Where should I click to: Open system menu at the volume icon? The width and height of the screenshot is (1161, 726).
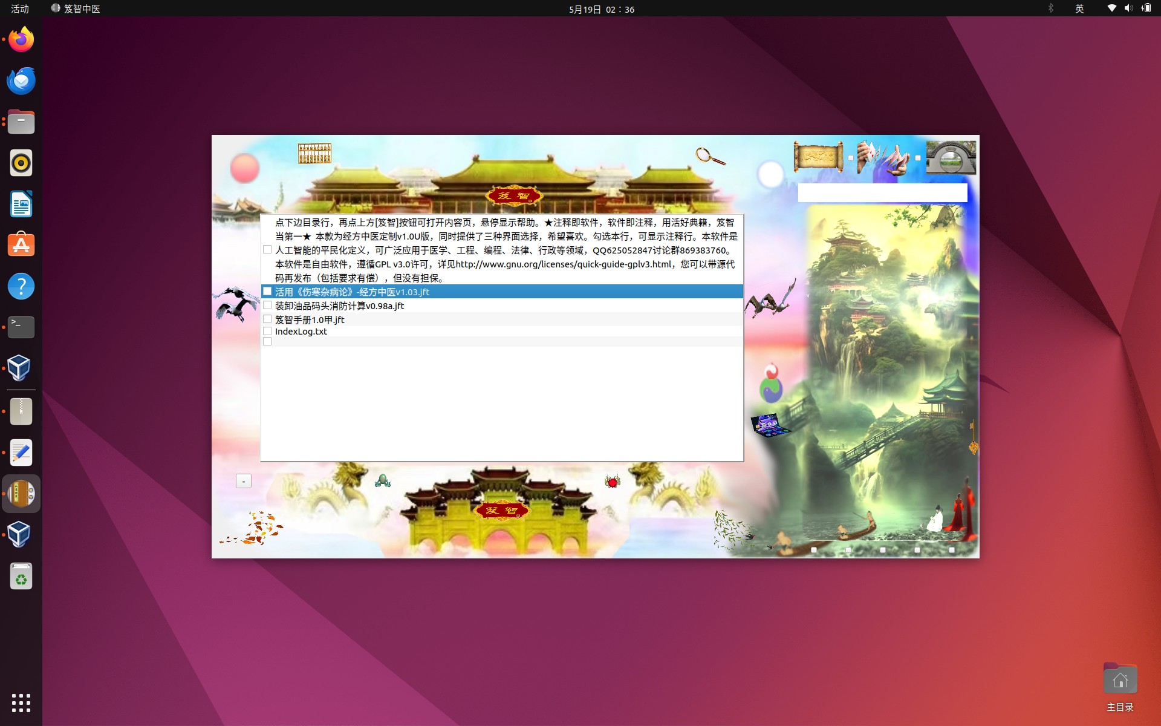[1128, 8]
